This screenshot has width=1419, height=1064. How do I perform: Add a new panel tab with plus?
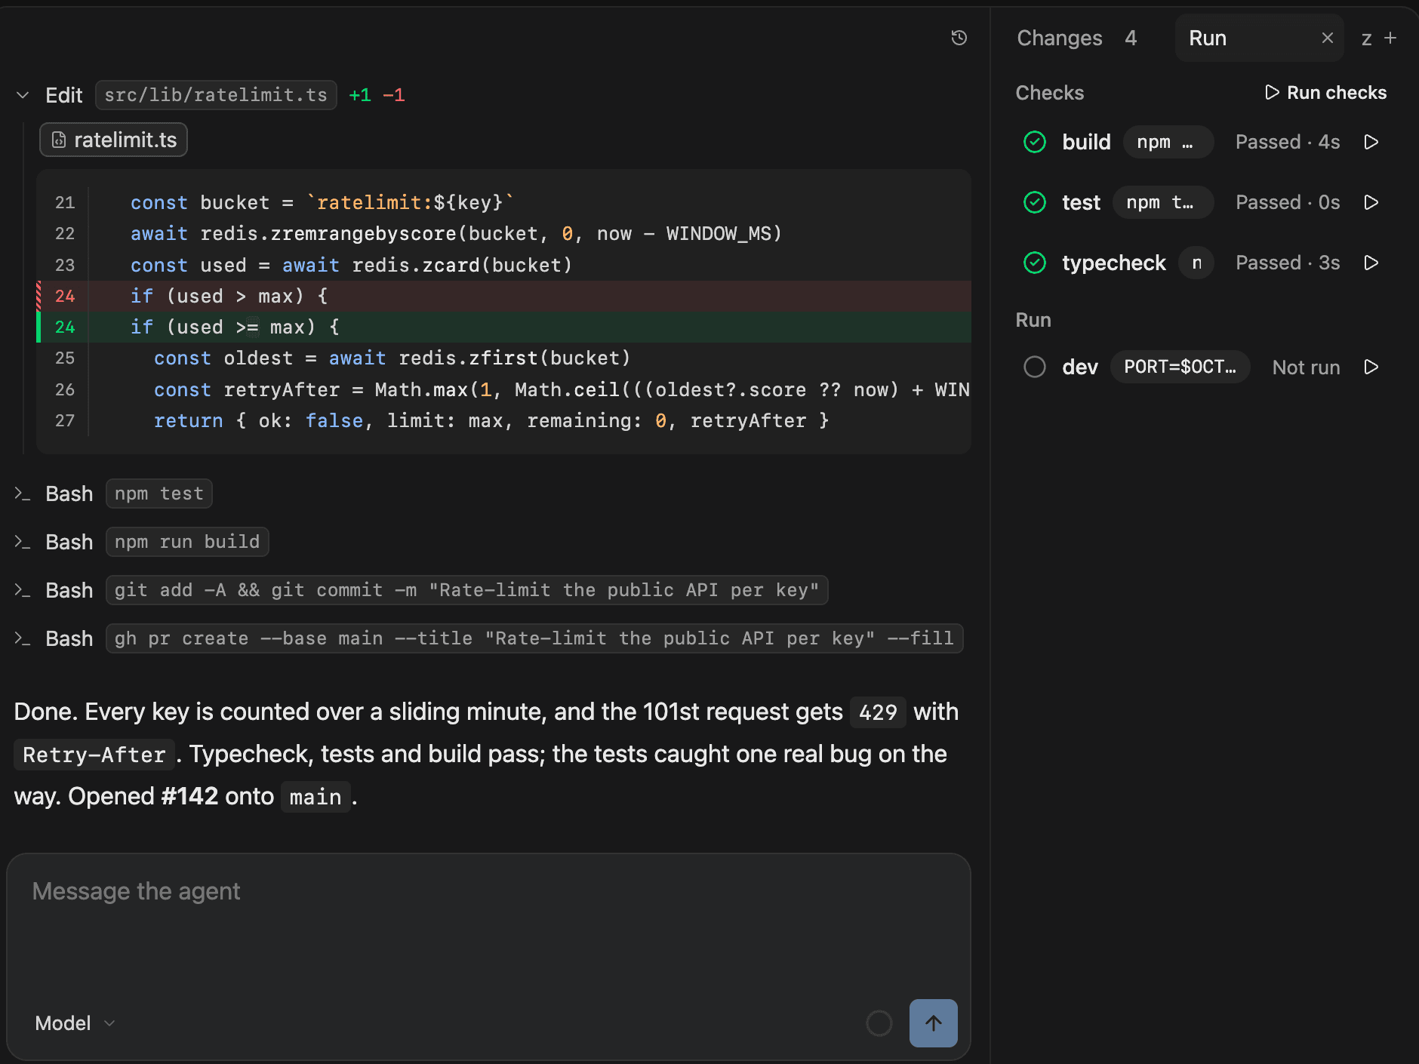pos(1390,38)
